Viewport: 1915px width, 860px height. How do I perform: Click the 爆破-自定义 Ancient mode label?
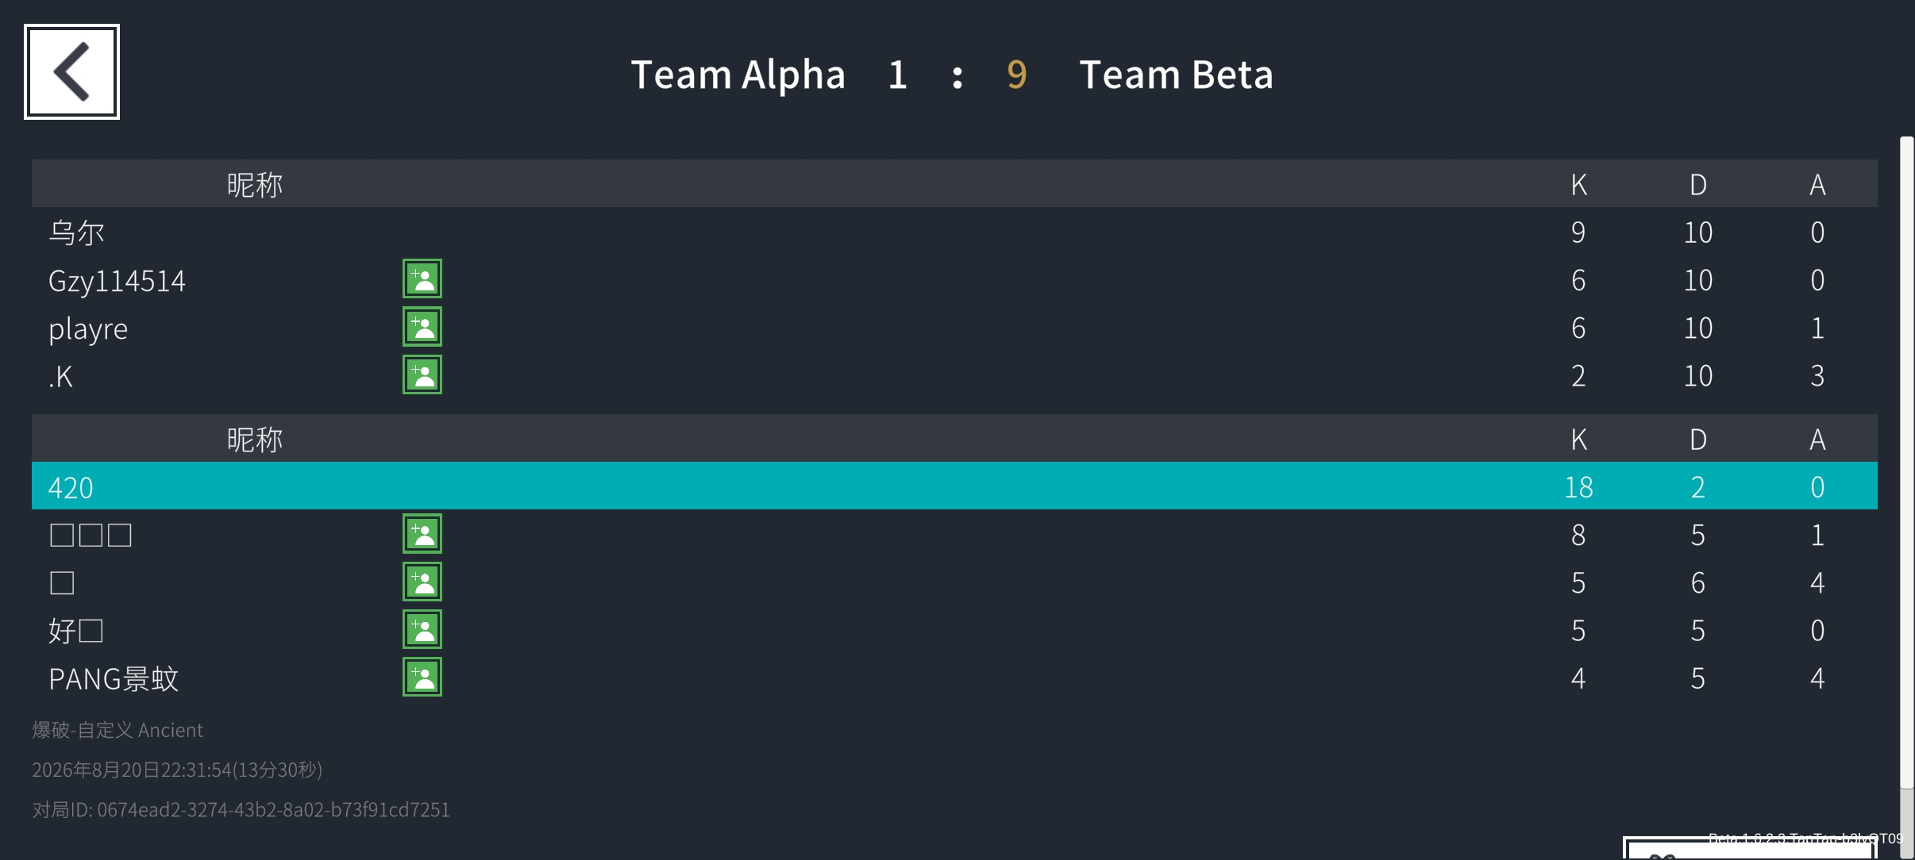[118, 730]
